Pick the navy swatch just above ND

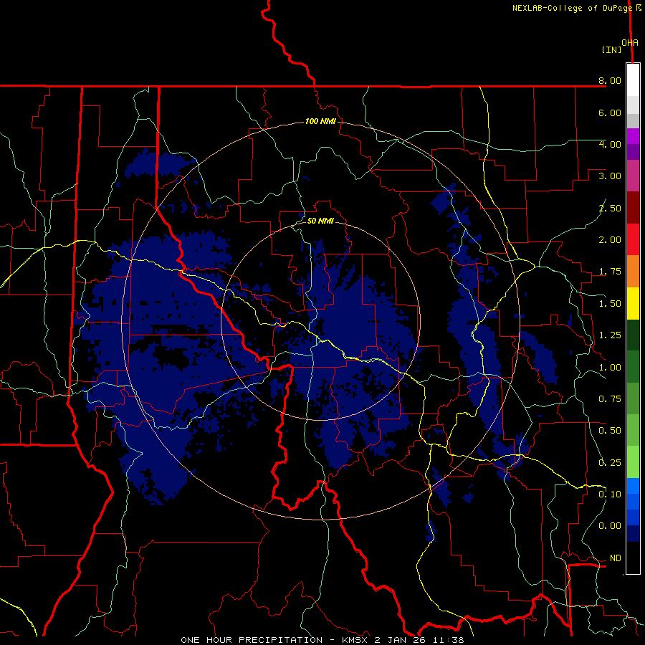(633, 534)
